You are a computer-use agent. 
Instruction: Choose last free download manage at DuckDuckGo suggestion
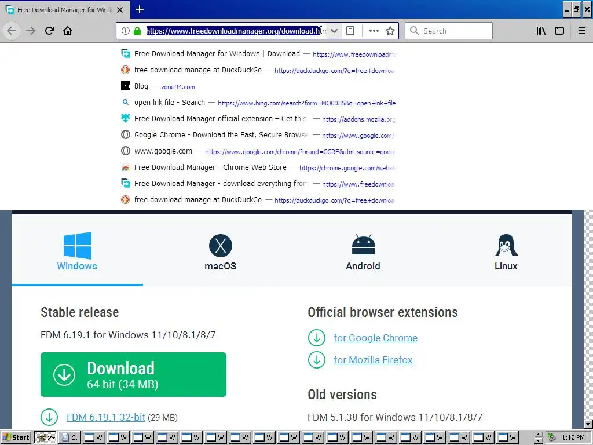coord(258,200)
